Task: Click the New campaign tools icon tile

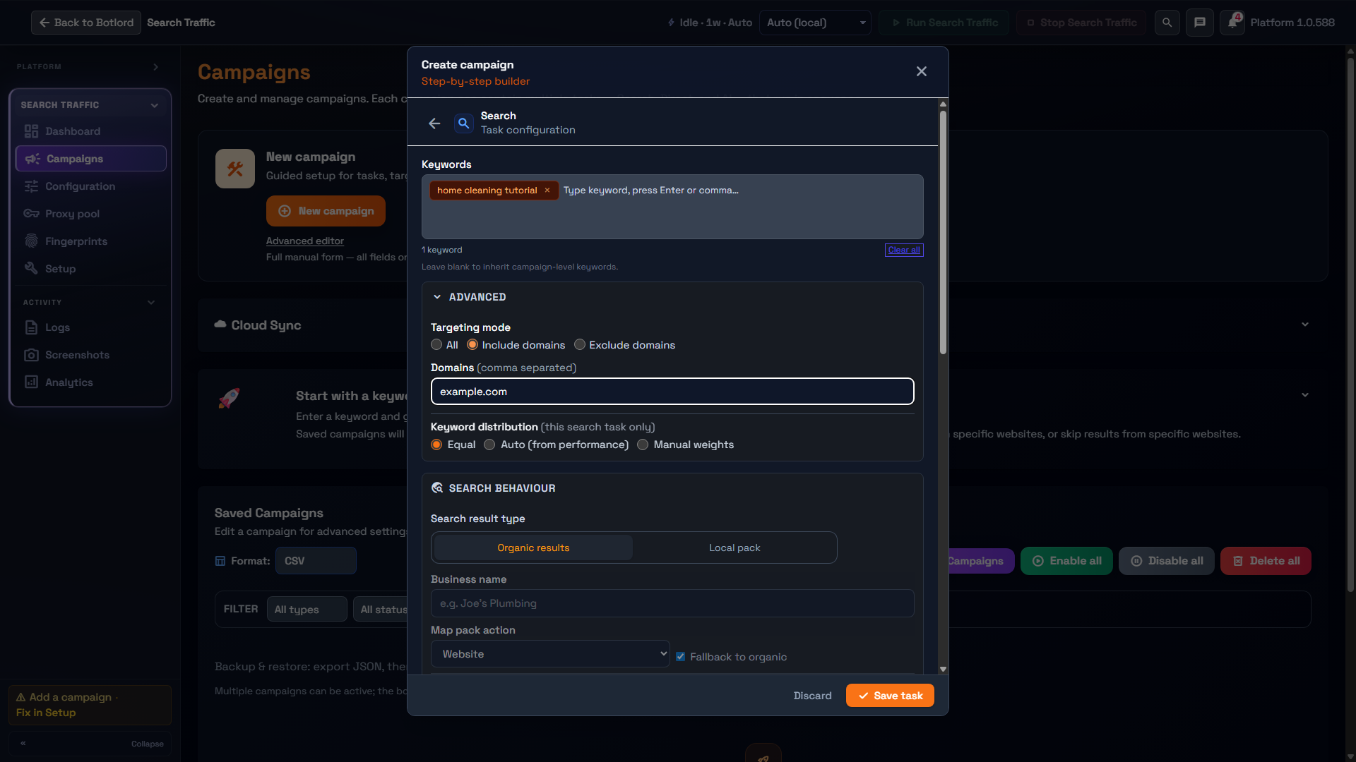Action: pos(235,169)
